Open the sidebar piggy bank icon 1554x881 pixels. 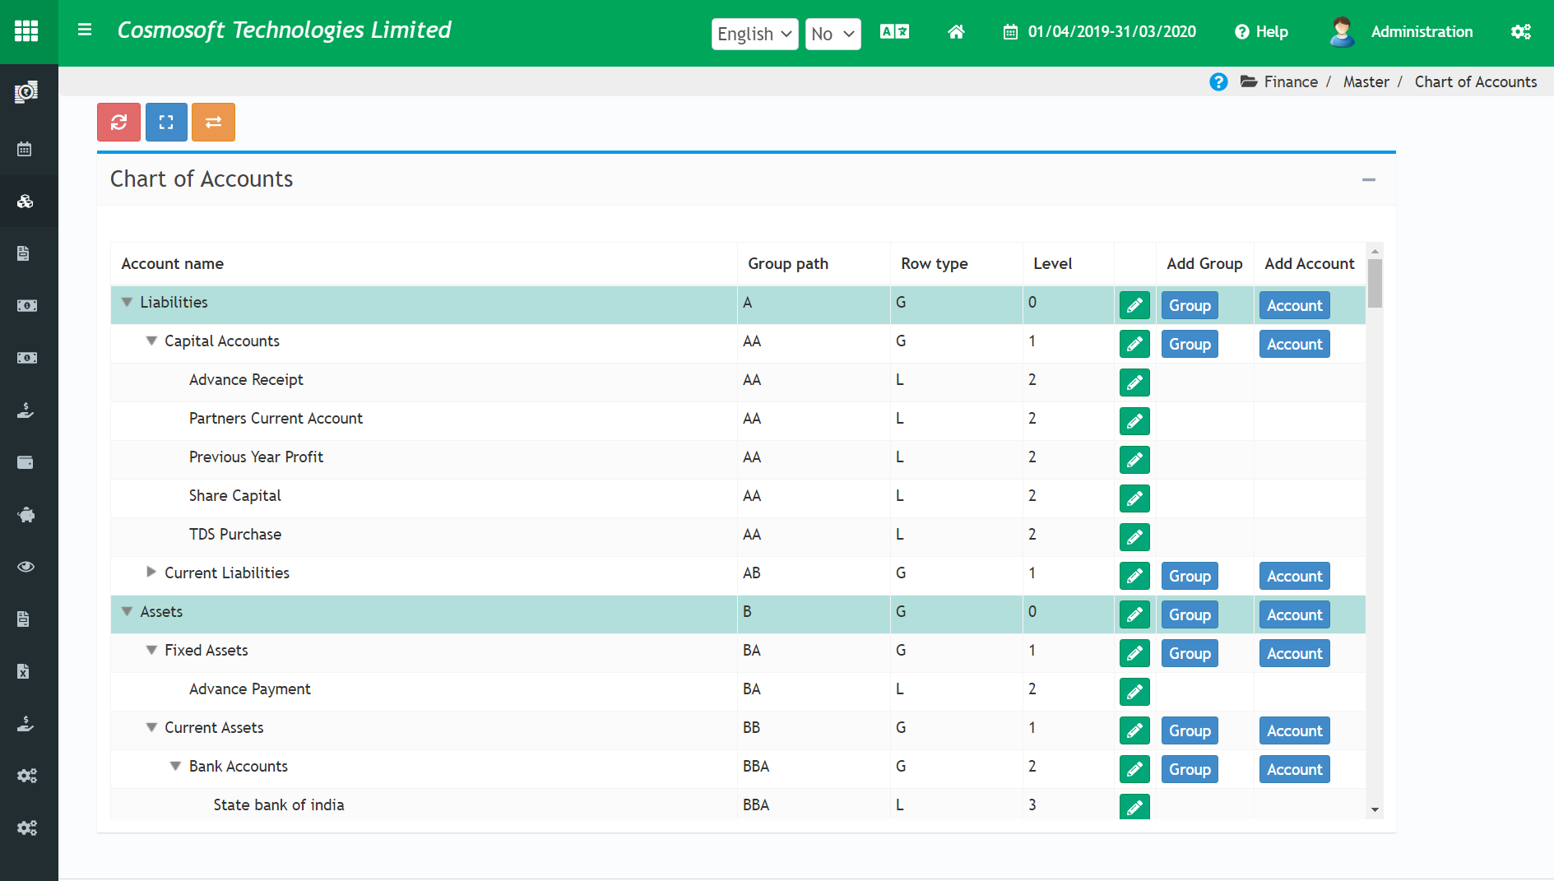(26, 515)
